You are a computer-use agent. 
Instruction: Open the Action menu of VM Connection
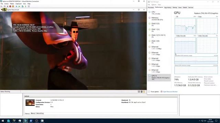(x=7, y=4)
